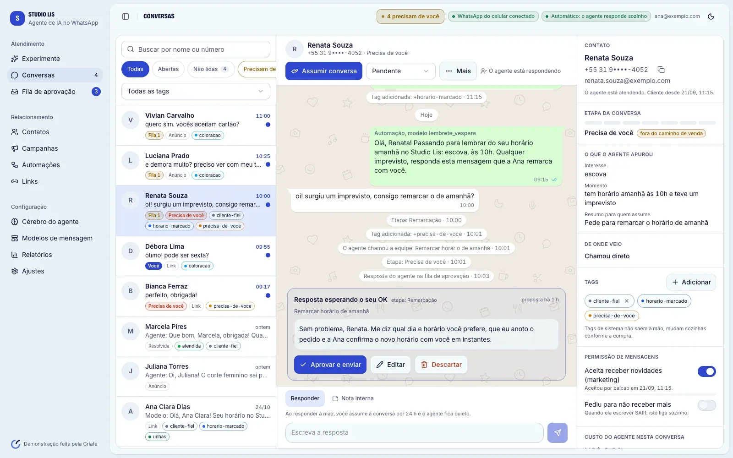Open Campanhas section
The image size is (733, 458).
point(55,148)
